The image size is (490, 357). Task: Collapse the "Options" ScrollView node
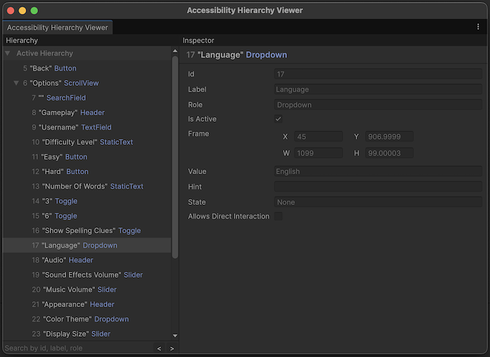click(16, 83)
